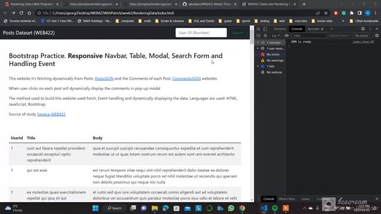Open the 'computer' bookmarks folder

tap(125, 21)
